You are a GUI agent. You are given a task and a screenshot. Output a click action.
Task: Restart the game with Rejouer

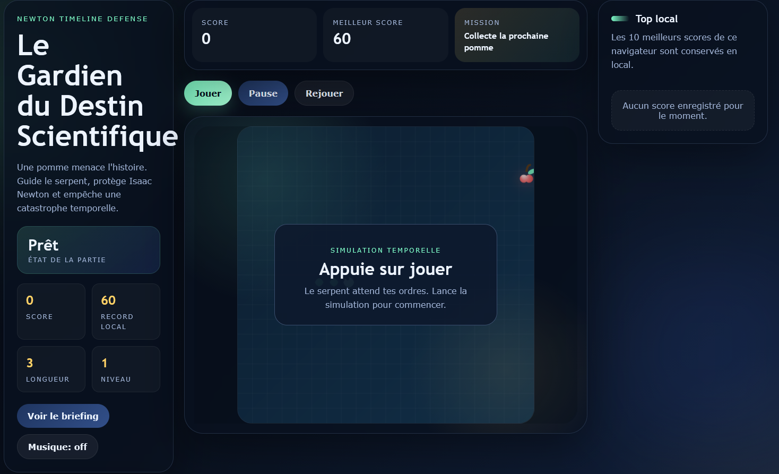pyautogui.click(x=324, y=93)
